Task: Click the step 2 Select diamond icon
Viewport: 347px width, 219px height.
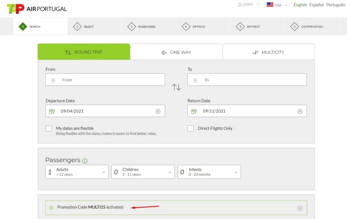Action: (x=77, y=27)
